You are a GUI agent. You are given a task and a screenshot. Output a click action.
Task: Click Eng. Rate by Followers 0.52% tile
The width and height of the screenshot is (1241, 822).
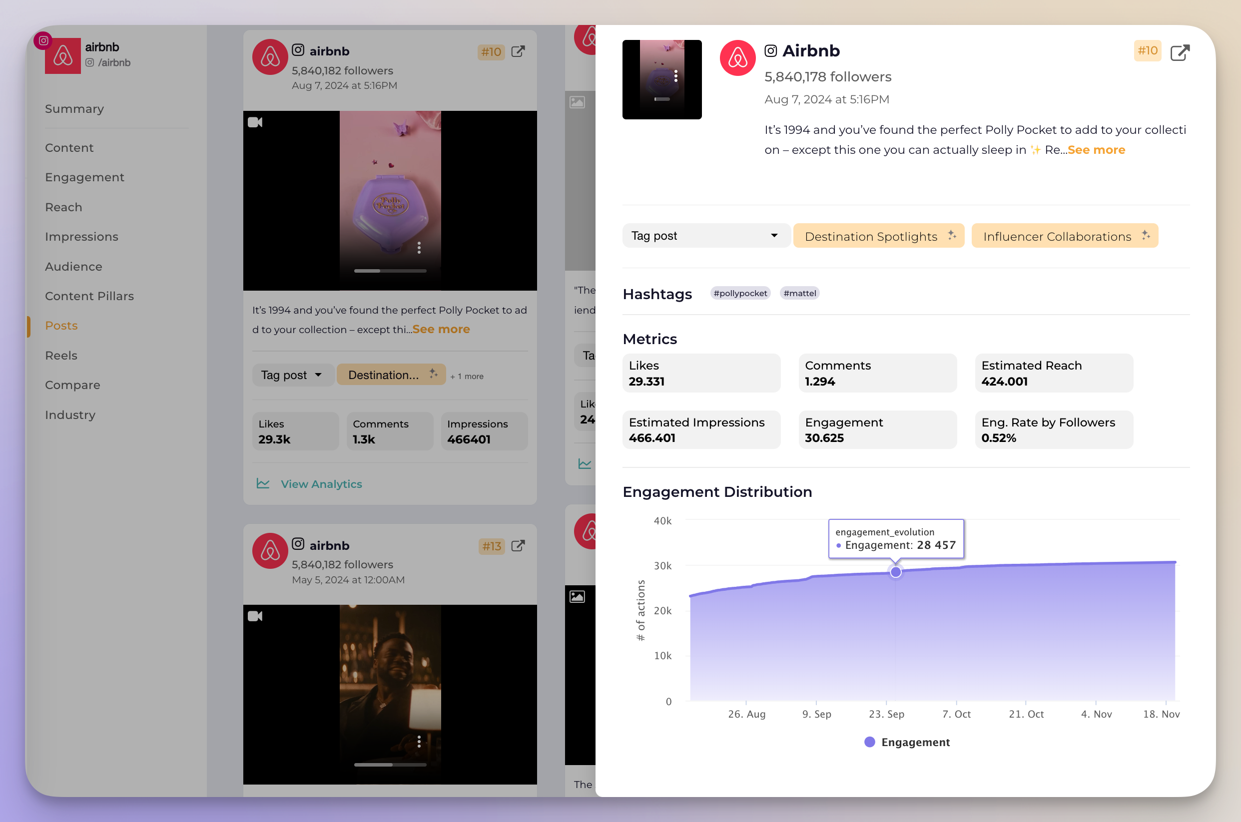pos(1054,429)
